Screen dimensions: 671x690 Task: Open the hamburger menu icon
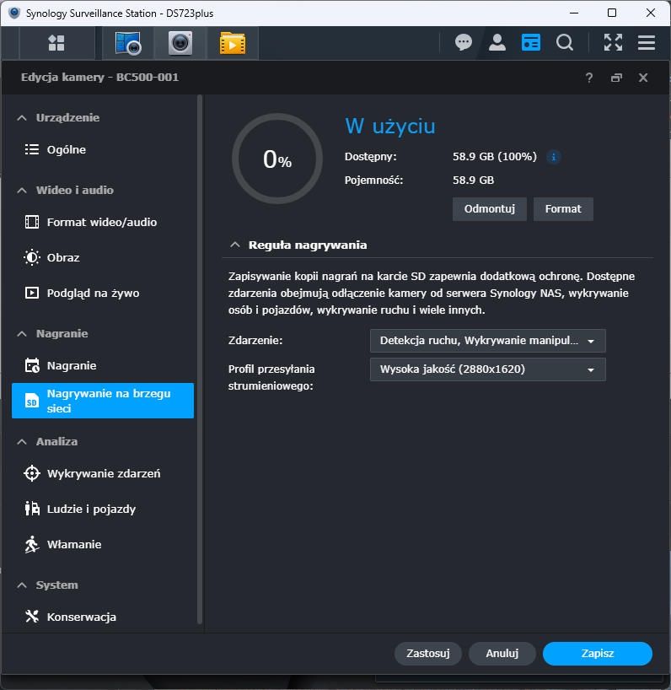click(647, 43)
